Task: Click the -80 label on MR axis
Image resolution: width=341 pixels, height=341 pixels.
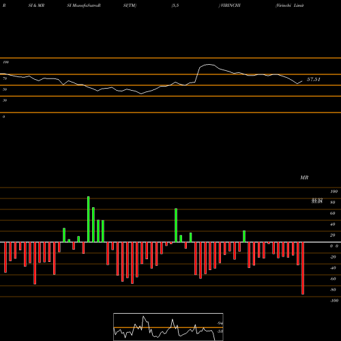Action: tap(333, 290)
